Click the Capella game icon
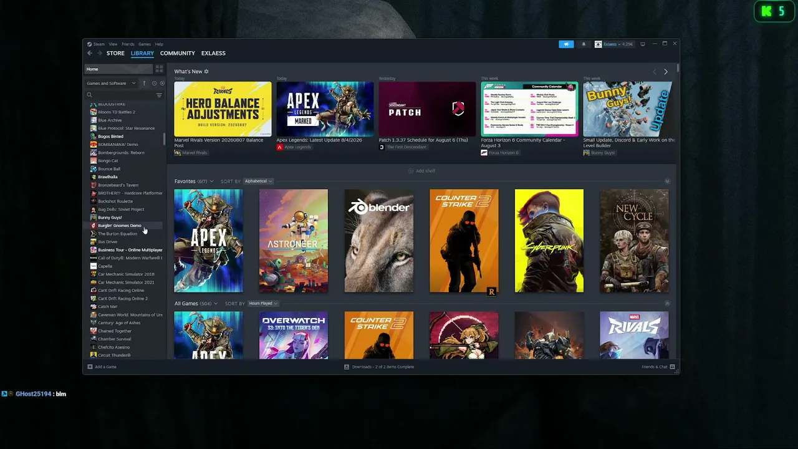The width and height of the screenshot is (798, 449). pyautogui.click(x=94, y=266)
